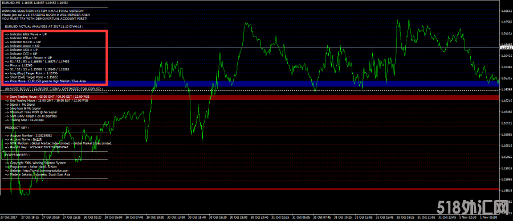Viewport: 513px width, 221px height.
Task: Click the 30 Oct 21:00 time axis label
Action: [238, 217]
